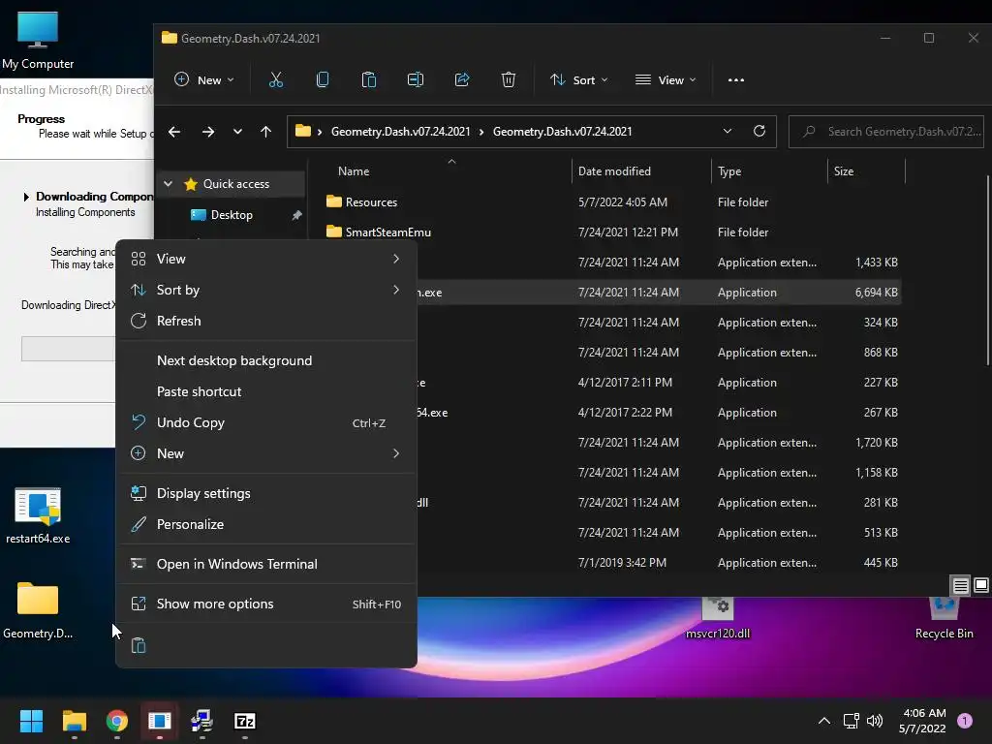Open the See more (three dots) menu

coord(736,79)
